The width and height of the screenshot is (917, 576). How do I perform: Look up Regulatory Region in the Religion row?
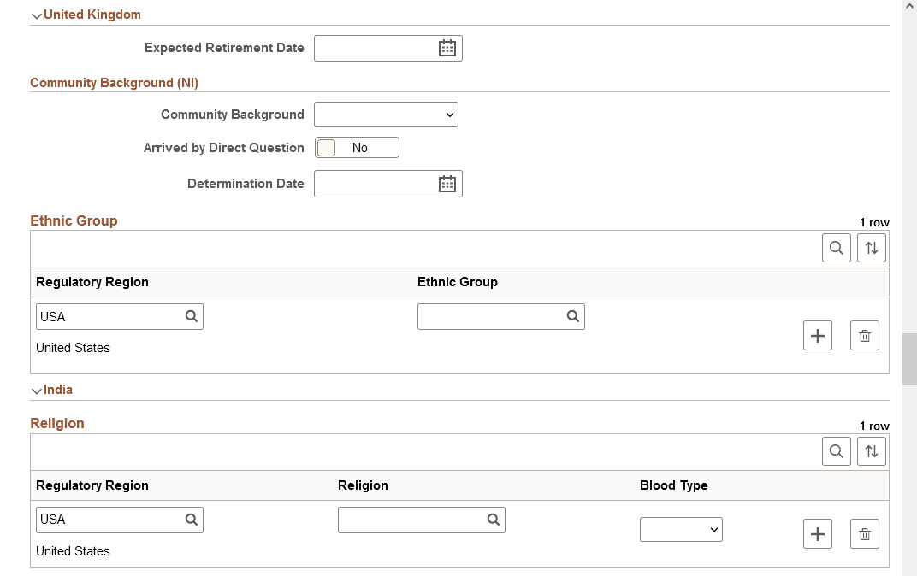pos(191,520)
